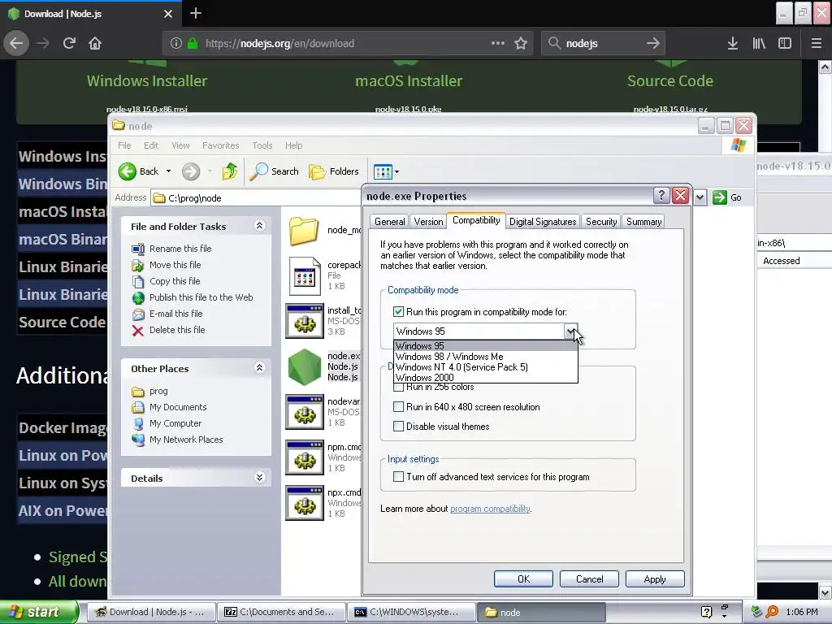Open page actions three-dot menu in URL bar

[x=498, y=43]
